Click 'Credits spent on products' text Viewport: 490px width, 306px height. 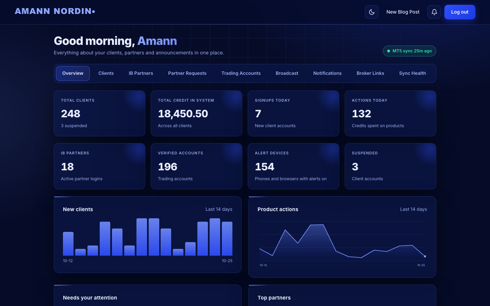[378, 126]
